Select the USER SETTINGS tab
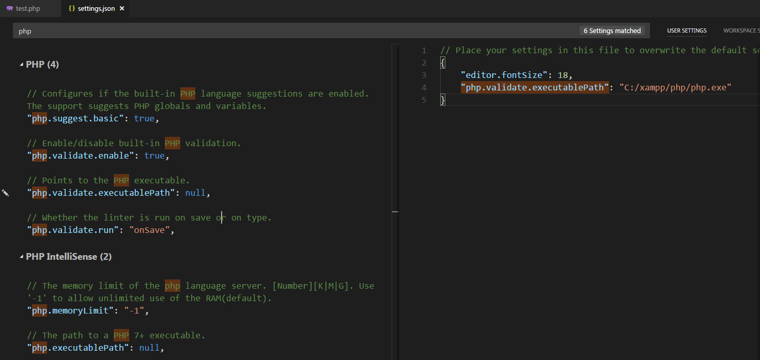 point(687,30)
